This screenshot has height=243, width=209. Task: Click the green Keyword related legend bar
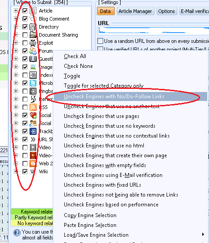click(x=32, y=212)
